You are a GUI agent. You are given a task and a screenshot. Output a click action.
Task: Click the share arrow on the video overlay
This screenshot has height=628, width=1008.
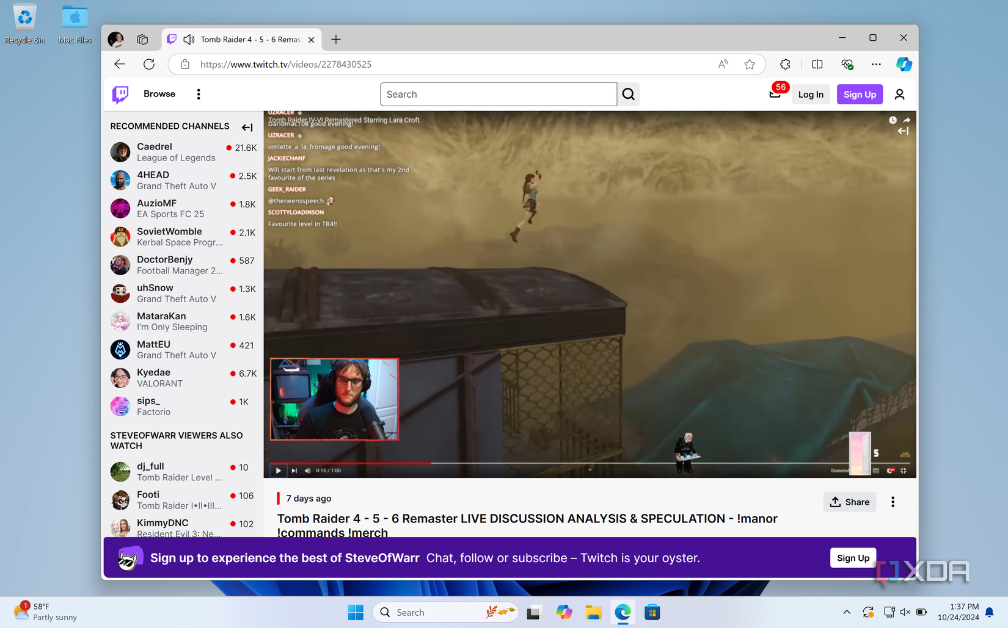click(x=907, y=120)
